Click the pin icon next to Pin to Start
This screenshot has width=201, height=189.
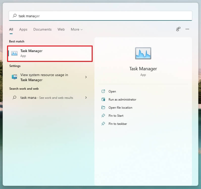(x=103, y=116)
